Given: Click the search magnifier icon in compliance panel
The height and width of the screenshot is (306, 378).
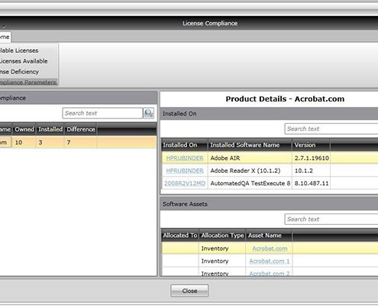Looking at the screenshot, I should tap(148, 113).
